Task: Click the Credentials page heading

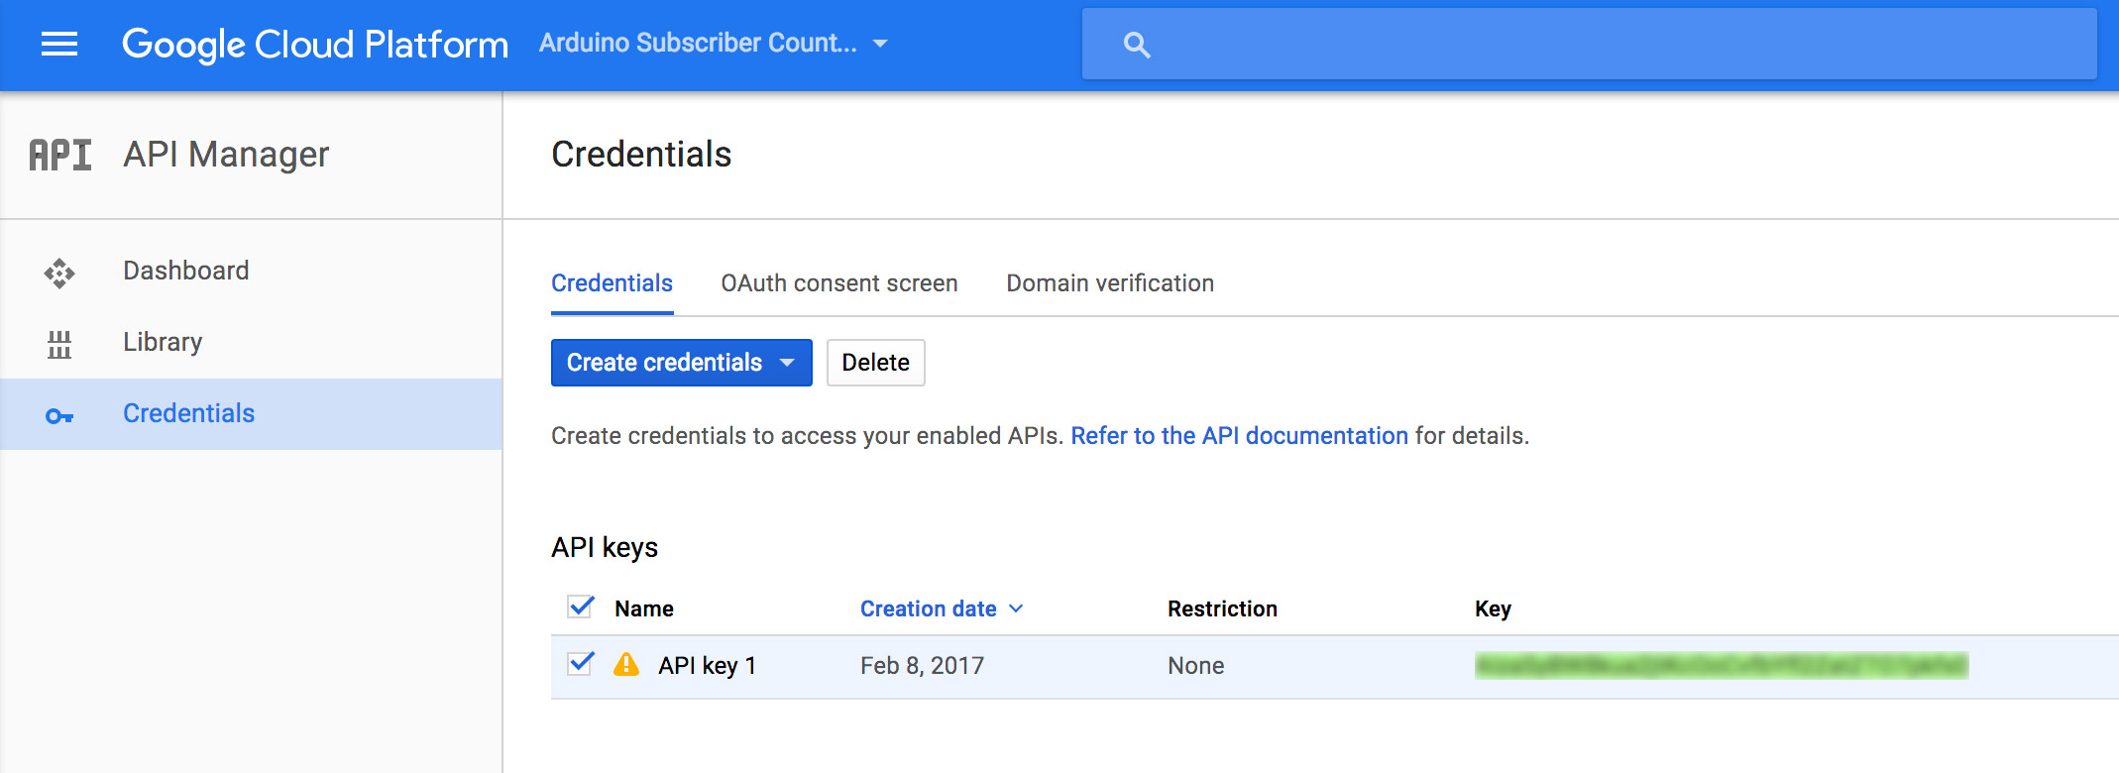Action: point(641,155)
